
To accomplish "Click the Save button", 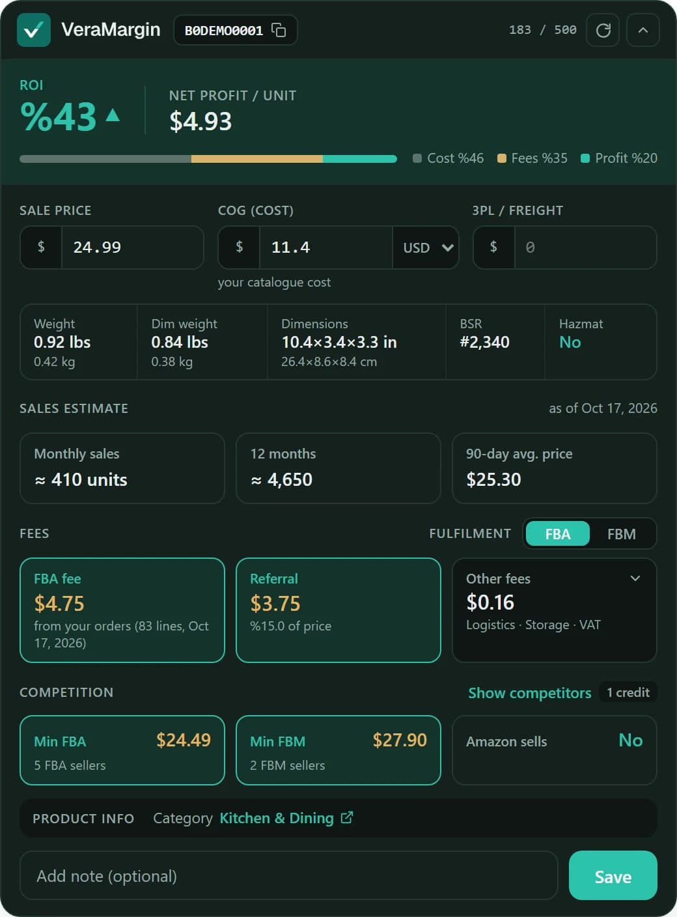I will coord(613,876).
